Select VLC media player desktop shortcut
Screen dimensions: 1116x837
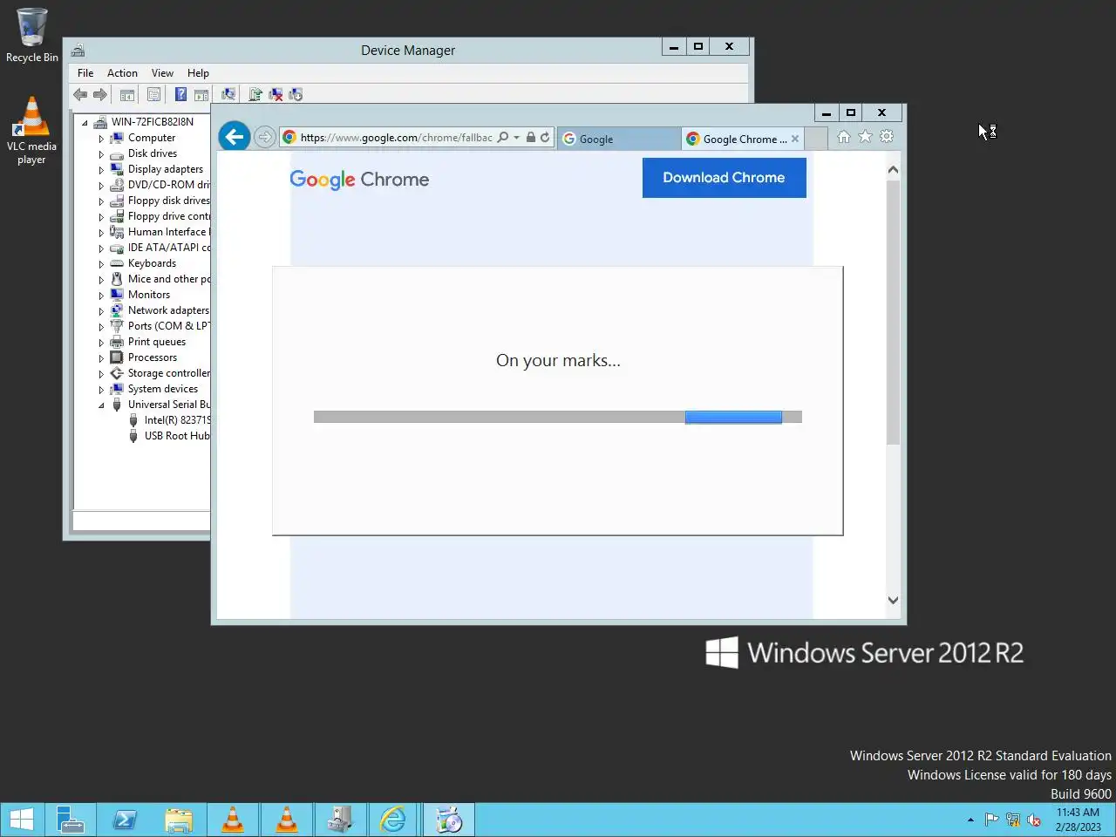click(x=31, y=129)
